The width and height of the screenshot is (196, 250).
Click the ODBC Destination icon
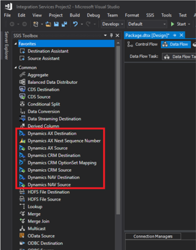pyautogui.click(x=22, y=243)
